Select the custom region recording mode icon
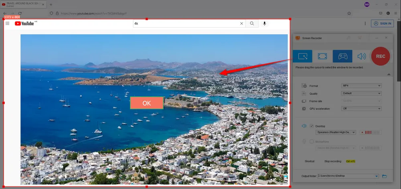 click(302, 56)
